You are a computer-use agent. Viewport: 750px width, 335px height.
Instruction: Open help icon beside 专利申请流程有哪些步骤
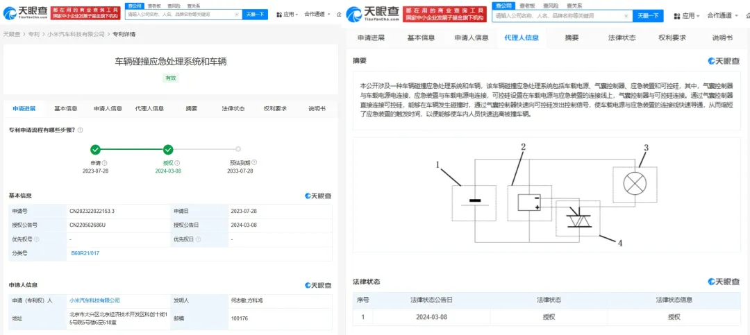click(x=80, y=130)
